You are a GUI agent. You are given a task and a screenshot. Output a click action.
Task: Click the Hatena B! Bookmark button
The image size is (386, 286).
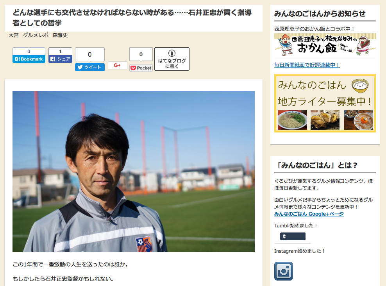29,59
